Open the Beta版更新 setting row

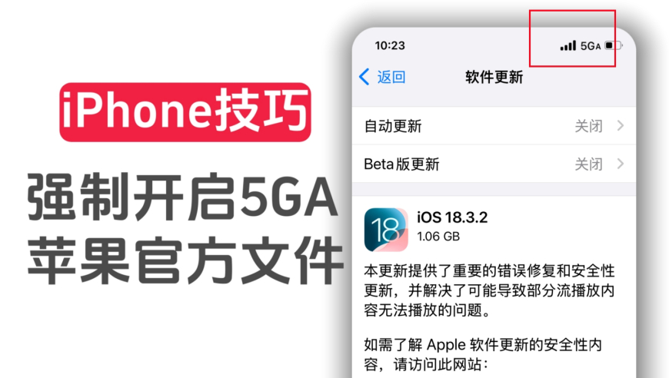(494, 164)
